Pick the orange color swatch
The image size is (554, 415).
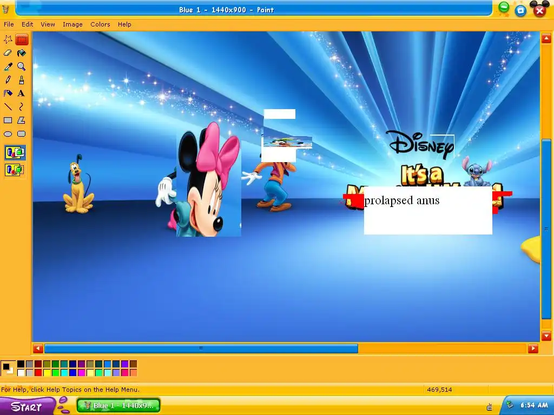pos(133,373)
